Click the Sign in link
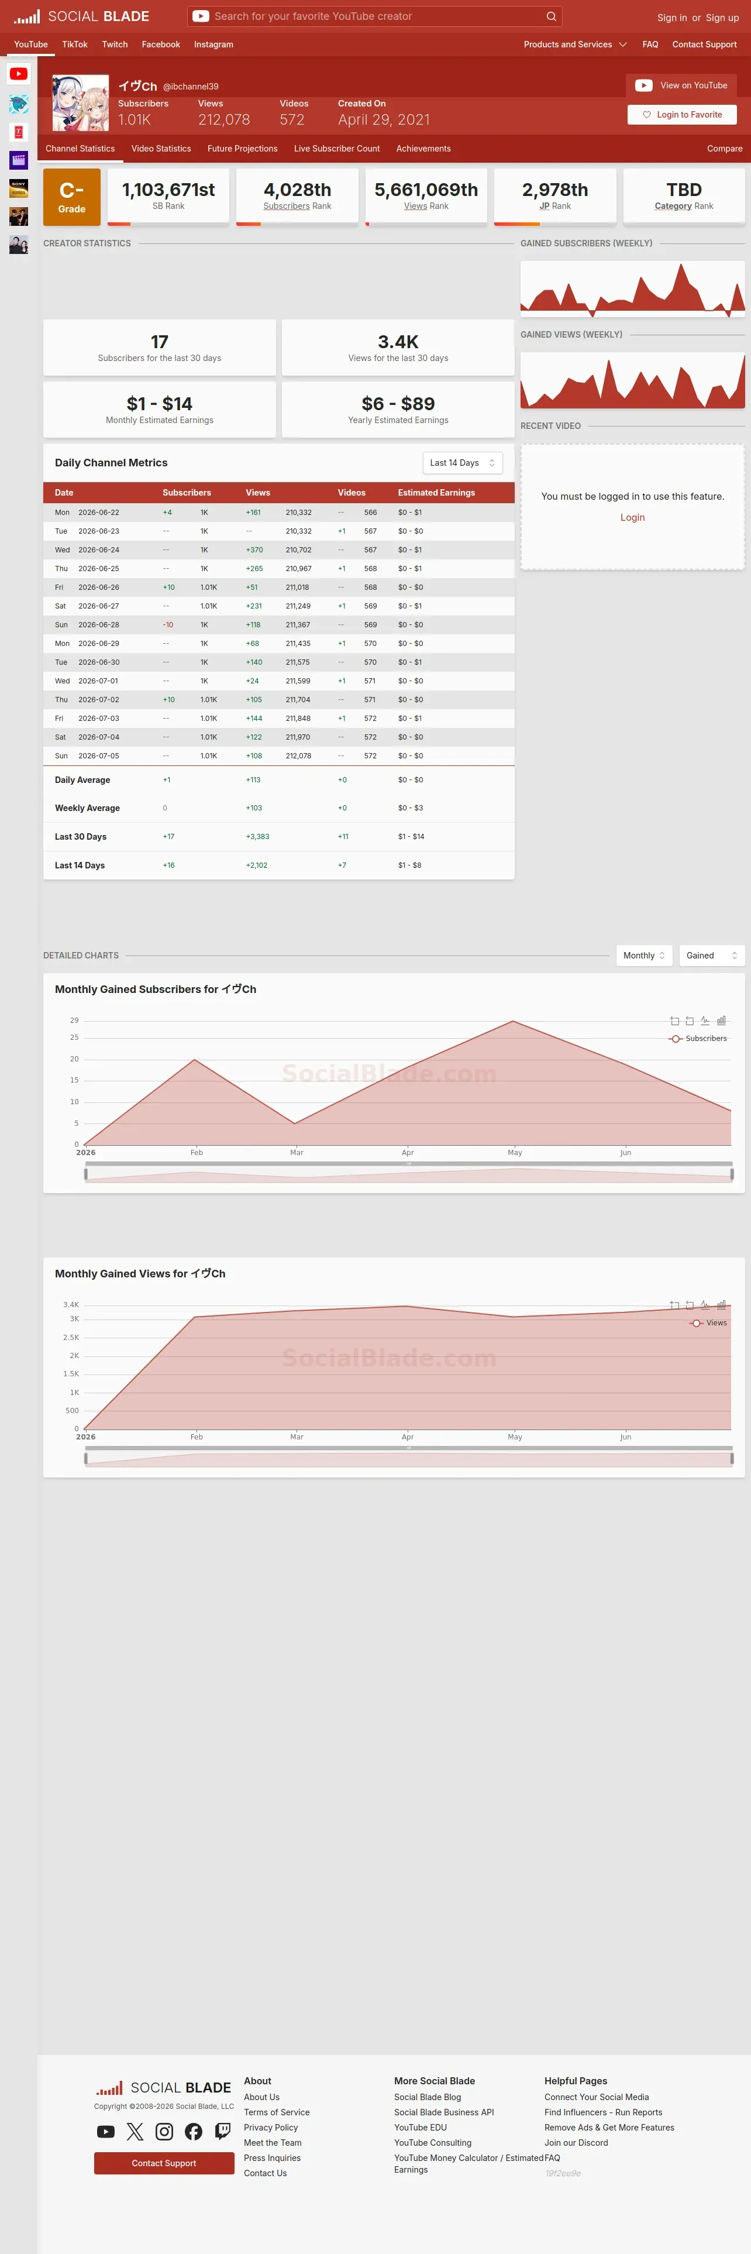 click(x=671, y=18)
